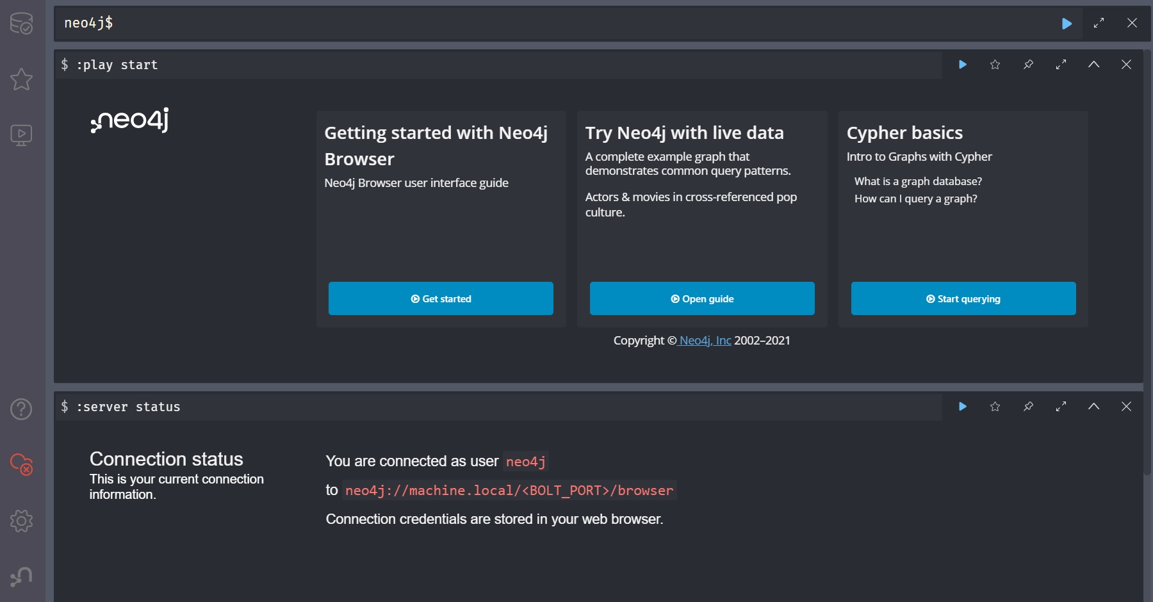Click 'How can I query a graph?' text
Image resolution: width=1153 pixels, height=602 pixels.
pos(915,199)
